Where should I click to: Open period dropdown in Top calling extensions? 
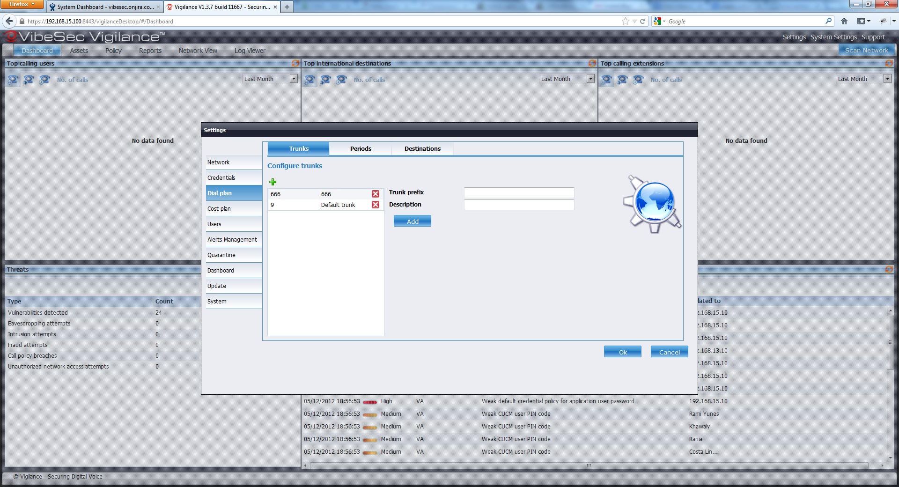pyautogui.click(x=887, y=79)
